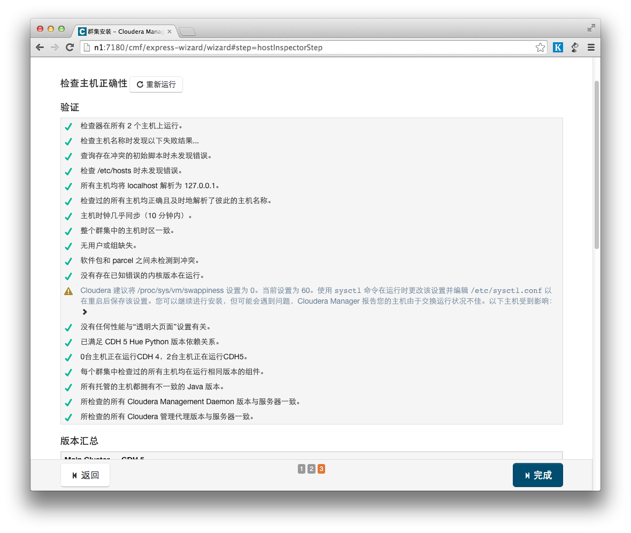The height and width of the screenshot is (533, 631).
Task: Click the 返回 back button
Action: click(85, 475)
